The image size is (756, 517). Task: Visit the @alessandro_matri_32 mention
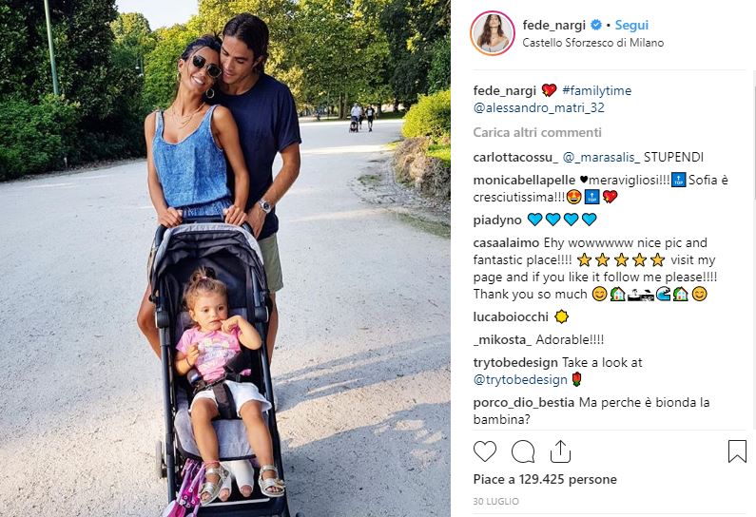click(x=538, y=107)
